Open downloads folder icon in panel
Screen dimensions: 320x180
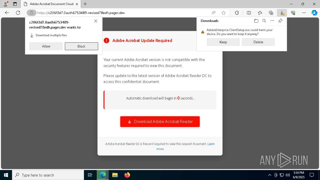(x=256, y=21)
